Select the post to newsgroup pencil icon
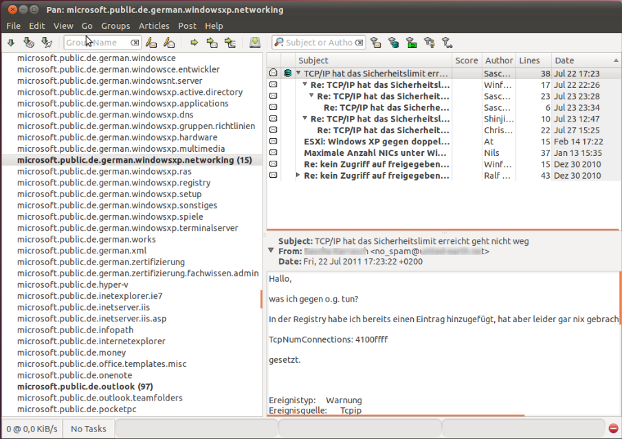The width and height of the screenshot is (622, 439). pos(150,42)
